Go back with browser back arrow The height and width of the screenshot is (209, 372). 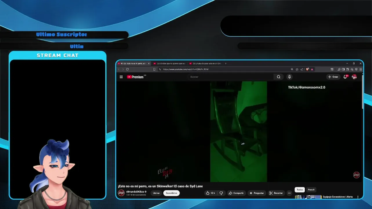click(x=119, y=69)
